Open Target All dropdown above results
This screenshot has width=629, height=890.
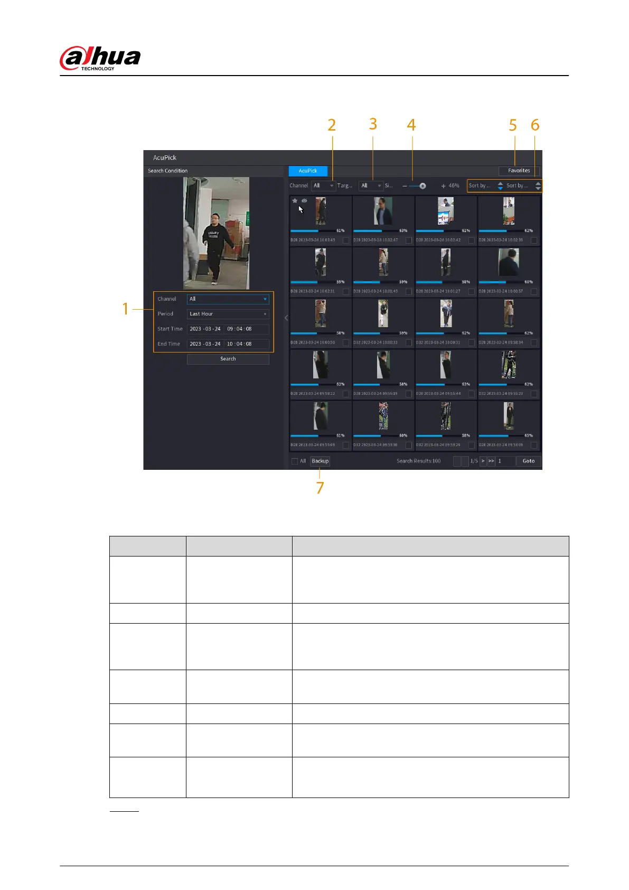(371, 186)
